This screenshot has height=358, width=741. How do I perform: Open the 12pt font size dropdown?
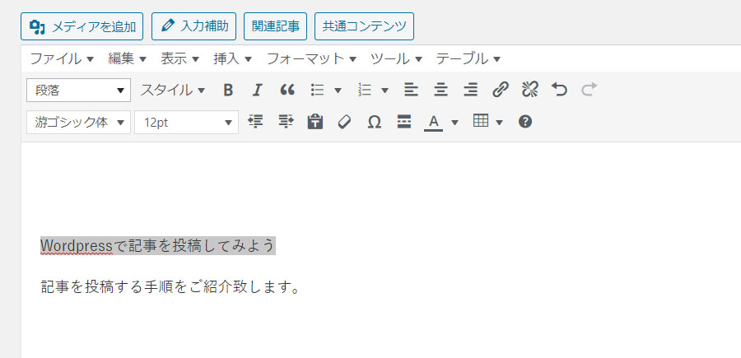[x=186, y=122]
